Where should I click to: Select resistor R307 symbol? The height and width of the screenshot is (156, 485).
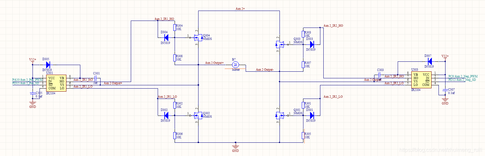click(x=303, y=64)
